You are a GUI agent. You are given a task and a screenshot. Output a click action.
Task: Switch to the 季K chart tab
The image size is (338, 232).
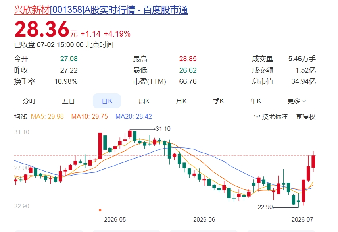click(x=218, y=101)
